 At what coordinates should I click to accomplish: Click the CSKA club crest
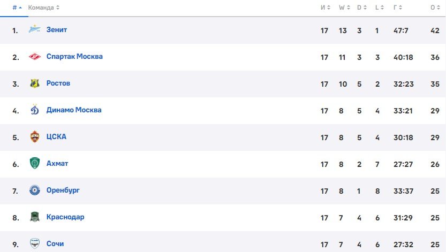click(35, 137)
